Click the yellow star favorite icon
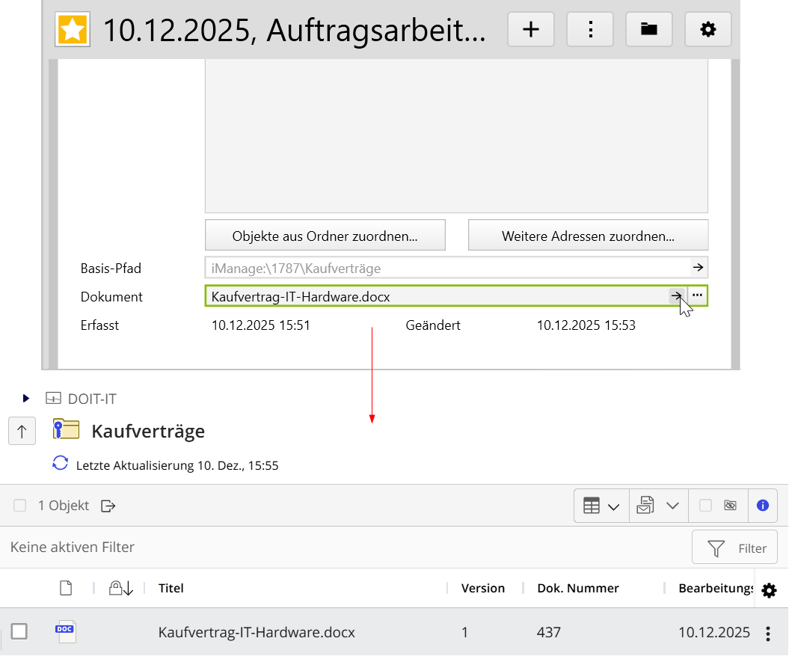This screenshot has width=789, height=656. [73, 30]
